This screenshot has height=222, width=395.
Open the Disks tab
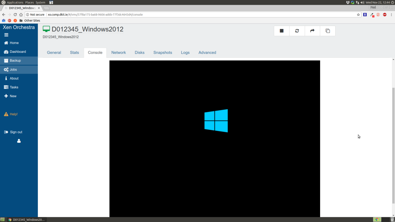click(x=140, y=52)
